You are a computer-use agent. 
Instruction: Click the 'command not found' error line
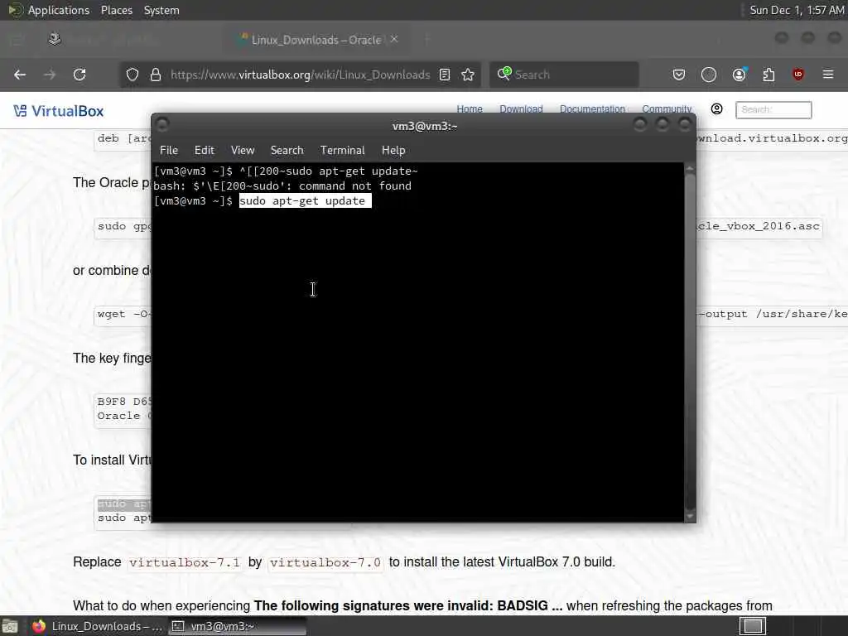(x=282, y=186)
